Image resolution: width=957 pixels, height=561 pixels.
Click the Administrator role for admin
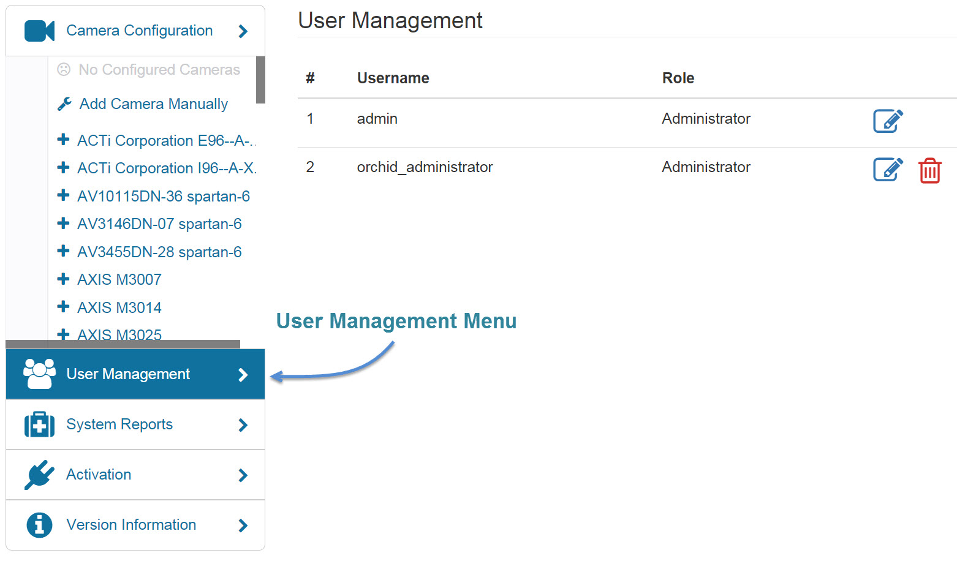[x=706, y=119]
